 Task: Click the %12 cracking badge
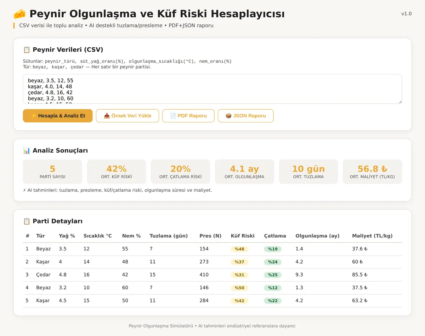click(273, 288)
